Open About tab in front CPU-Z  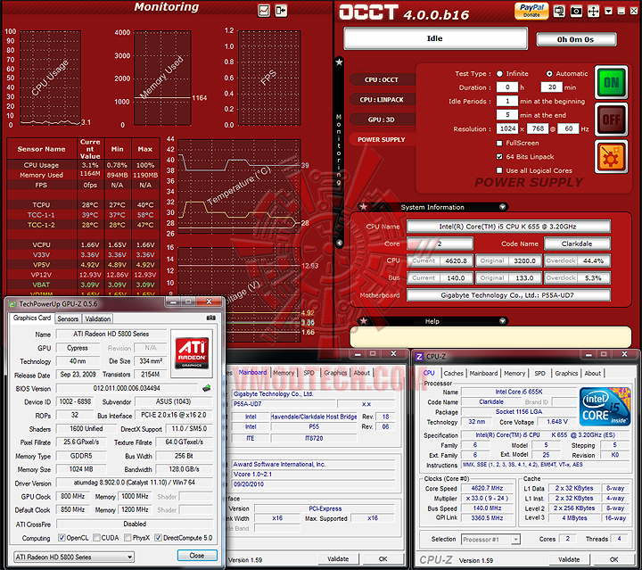click(x=592, y=373)
